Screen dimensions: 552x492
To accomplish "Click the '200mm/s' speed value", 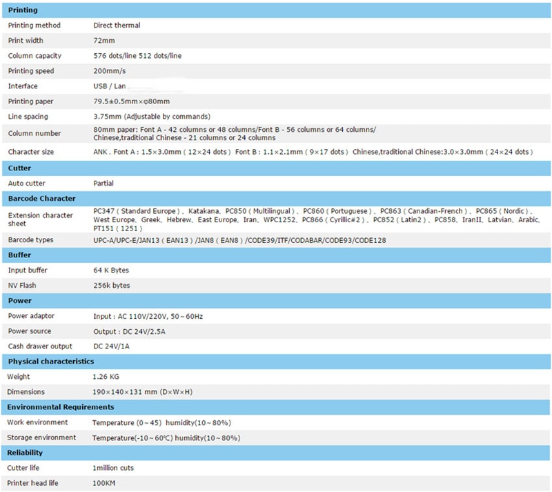I will coord(110,71).
